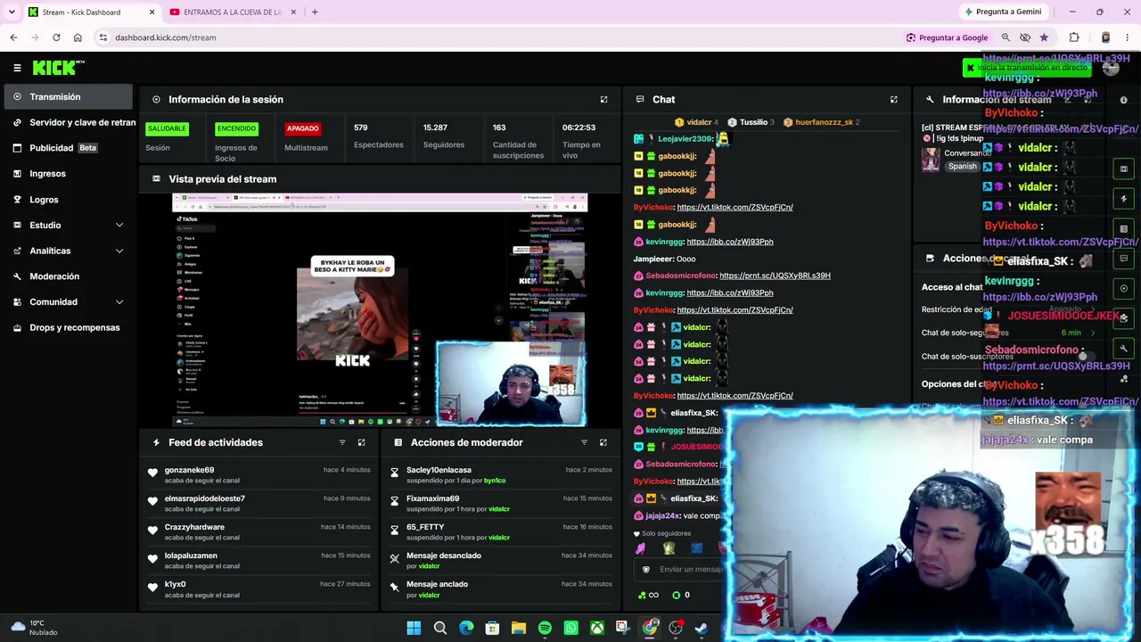The height and width of the screenshot is (642, 1141).
Task: Click the pink emote below Solo seguidores
Action: 641,549
